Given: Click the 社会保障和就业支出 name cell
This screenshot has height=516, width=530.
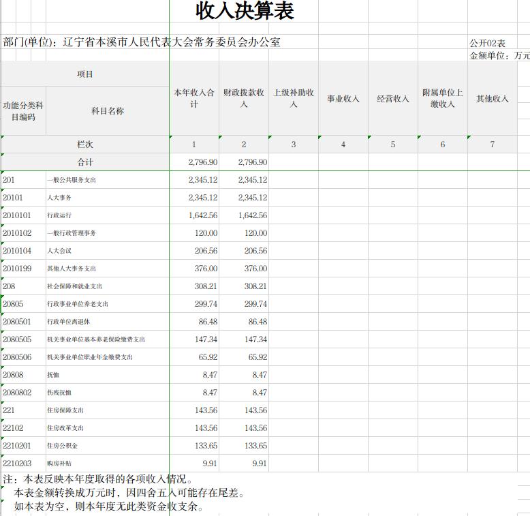Looking at the screenshot, I should click(x=108, y=286).
